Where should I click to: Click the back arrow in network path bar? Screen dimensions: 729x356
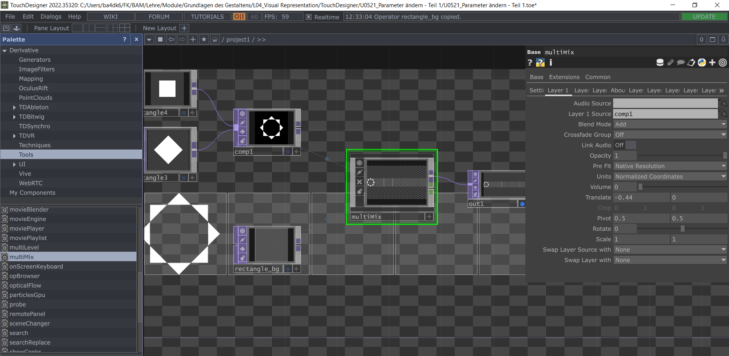(171, 40)
